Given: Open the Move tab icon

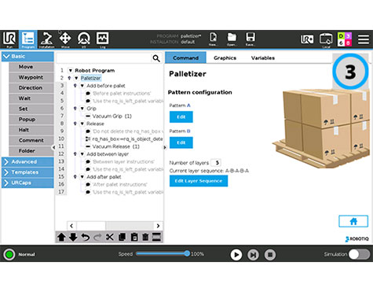Looking at the screenshot, I should pos(65,39).
